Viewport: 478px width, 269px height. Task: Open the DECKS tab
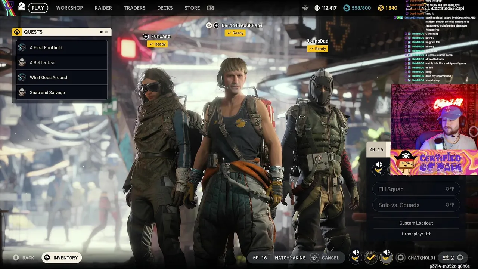(x=165, y=8)
